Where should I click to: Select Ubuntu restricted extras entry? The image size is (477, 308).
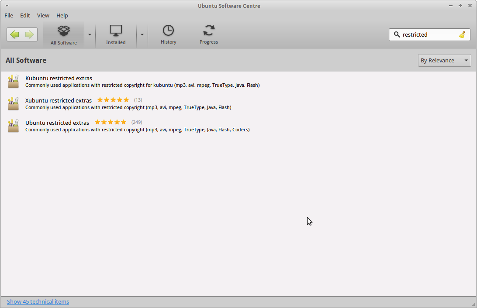[x=238, y=126]
